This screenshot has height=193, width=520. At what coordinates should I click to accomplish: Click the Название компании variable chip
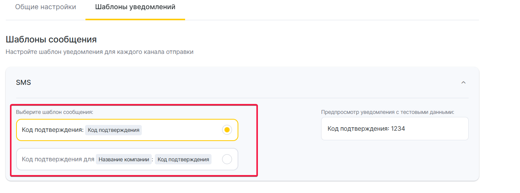(123, 159)
